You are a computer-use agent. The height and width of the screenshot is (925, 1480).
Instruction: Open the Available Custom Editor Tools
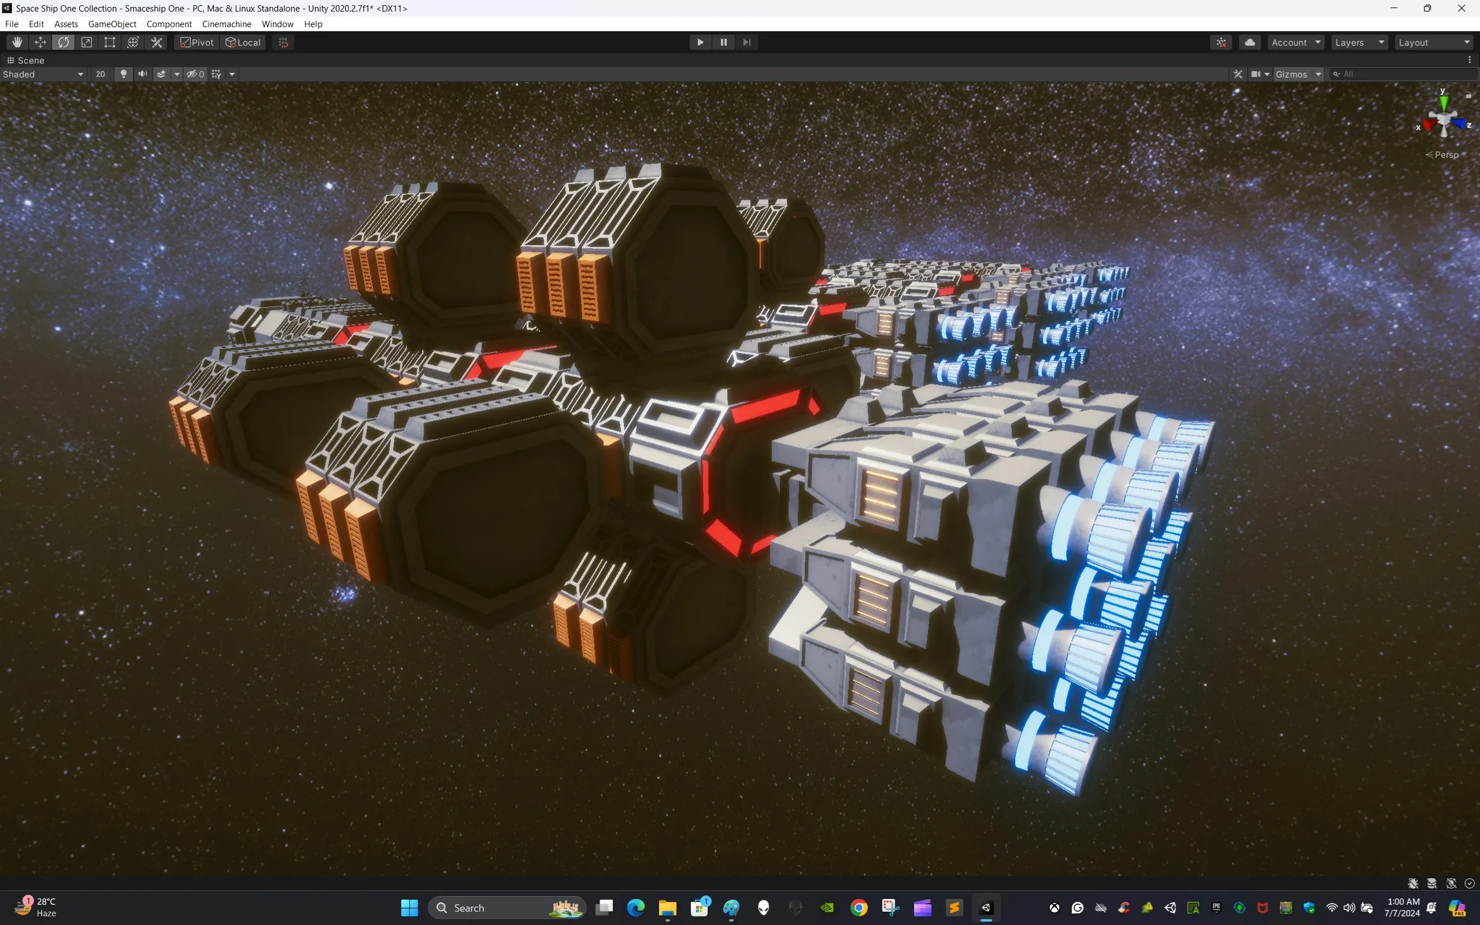point(157,42)
